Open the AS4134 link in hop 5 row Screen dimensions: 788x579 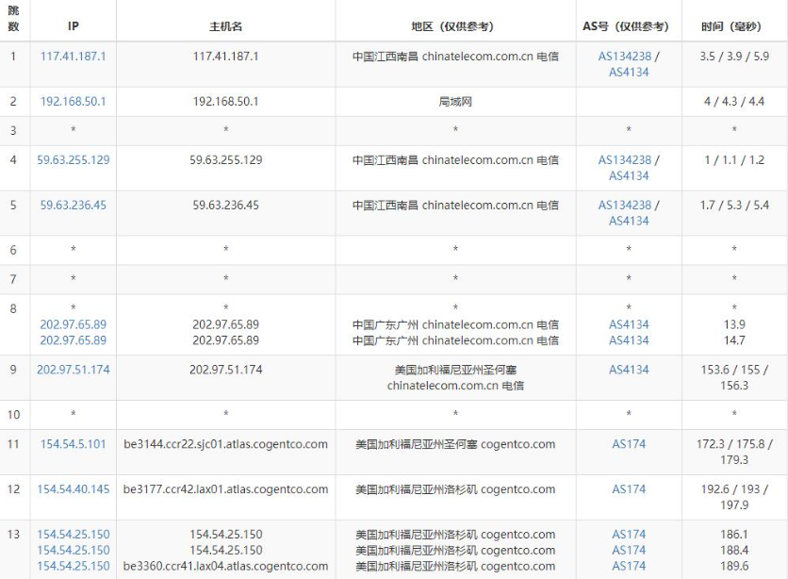pyautogui.click(x=629, y=221)
